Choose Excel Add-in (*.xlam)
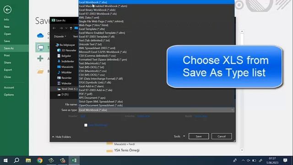The height and width of the screenshot is (165, 293). [156, 86]
